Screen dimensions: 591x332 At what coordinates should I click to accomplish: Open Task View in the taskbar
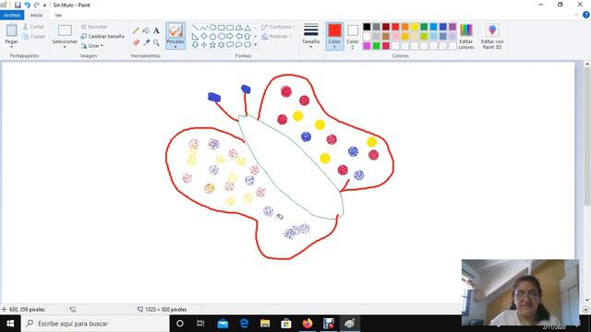(x=200, y=324)
